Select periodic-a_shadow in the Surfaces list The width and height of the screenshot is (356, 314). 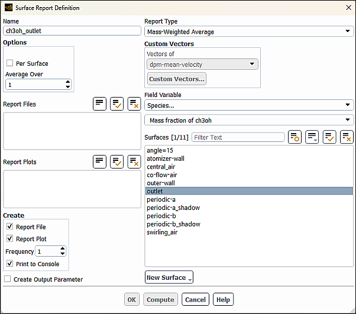click(173, 208)
